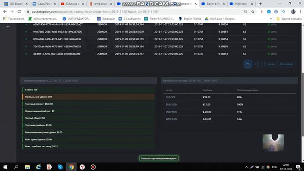Open the z29.ru bookmark
Image resolution: width=304 pixels, height=171 pixels.
(x=43, y=19)
